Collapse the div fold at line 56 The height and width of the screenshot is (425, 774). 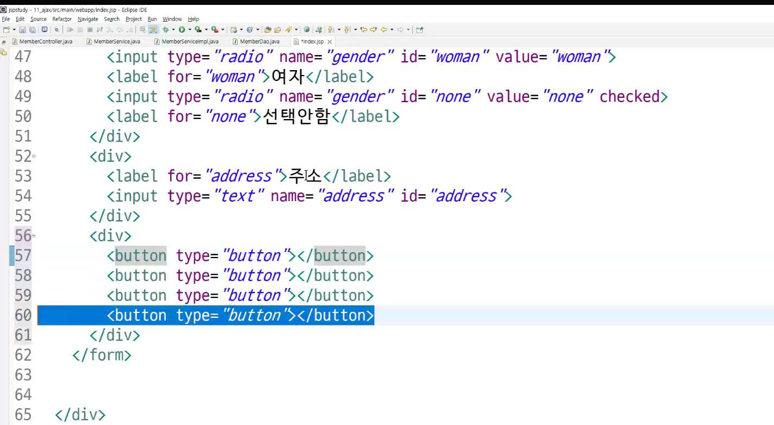pyautogui.click(x=34, y=236)
